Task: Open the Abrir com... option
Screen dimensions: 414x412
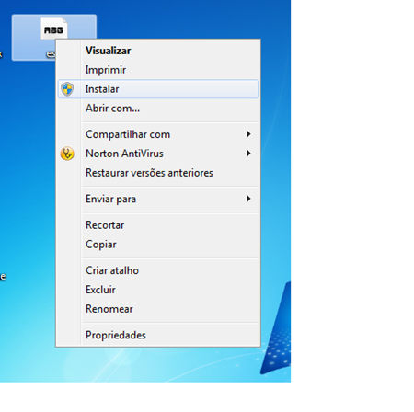Action: 158,109
